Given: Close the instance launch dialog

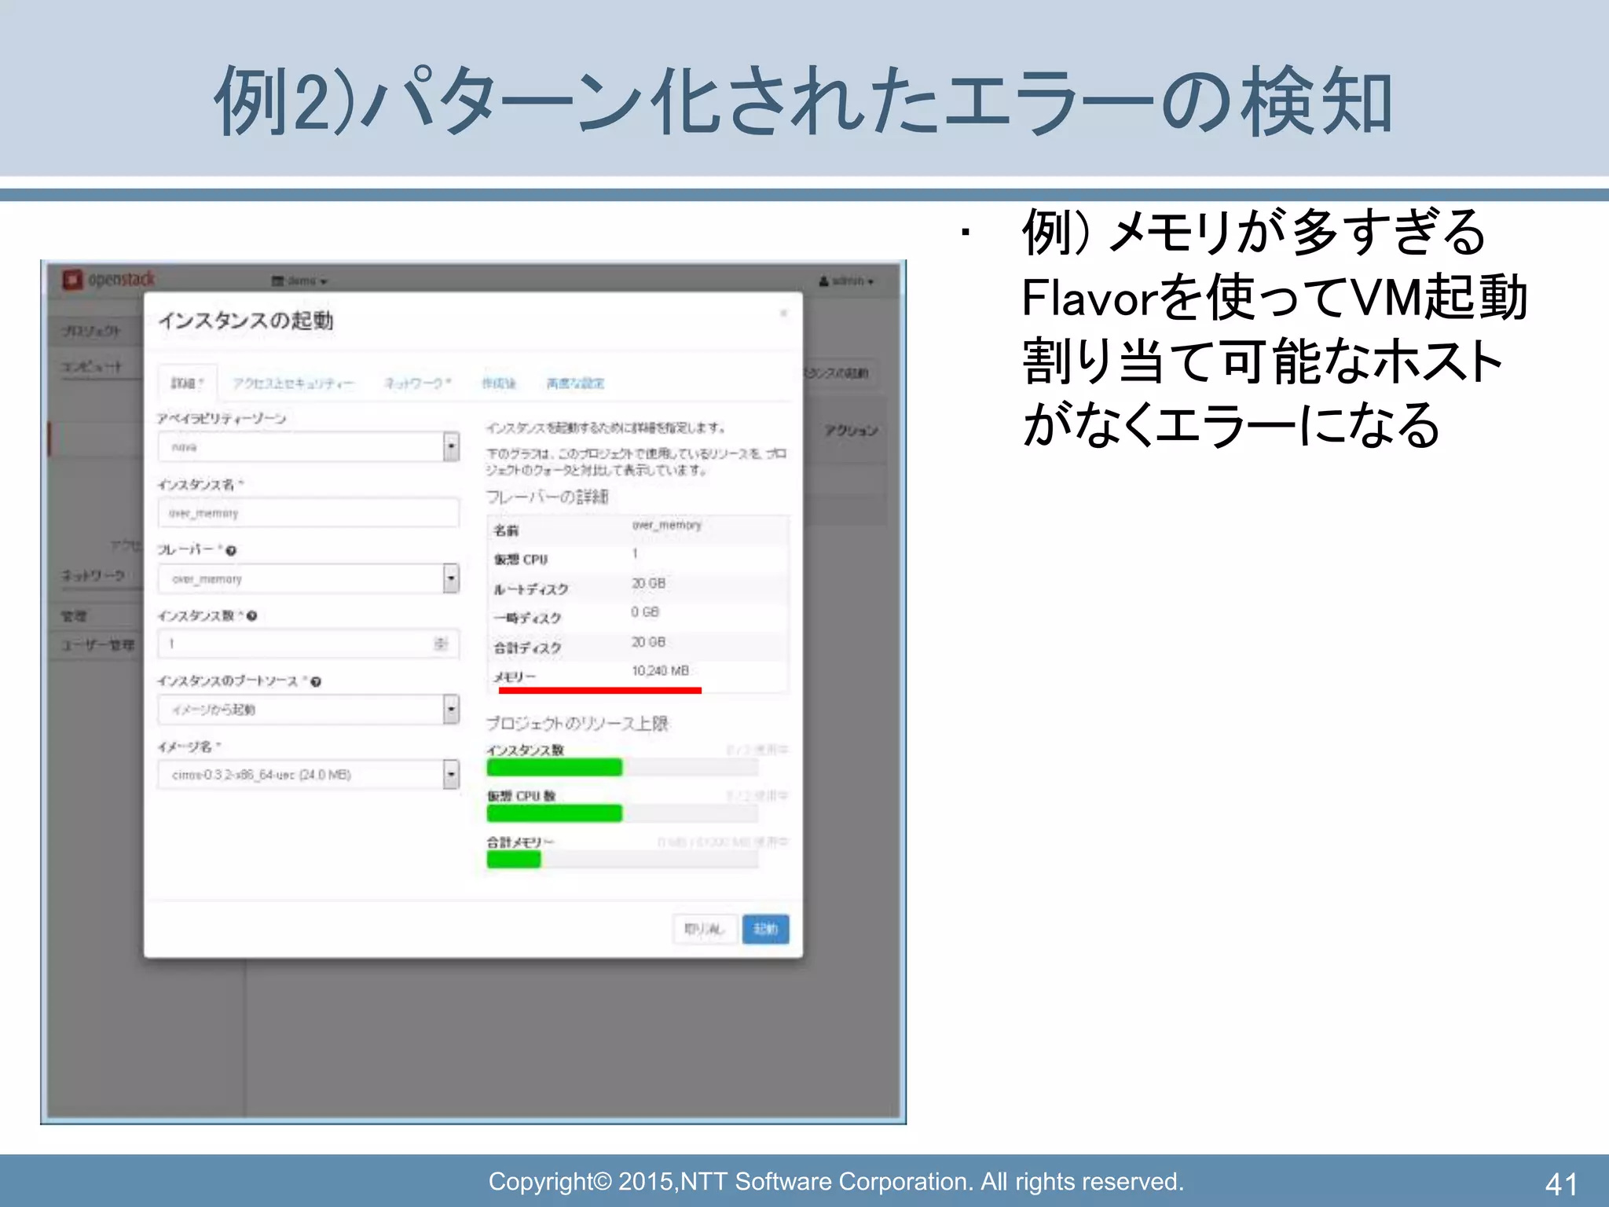Looking at the screenshot, I should [783, 314].
